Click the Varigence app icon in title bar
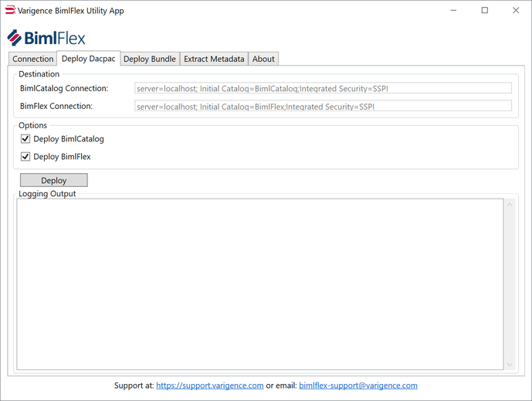Image resolution: width=532 pixels, height=401 pixels. click(x=10, y=10)
